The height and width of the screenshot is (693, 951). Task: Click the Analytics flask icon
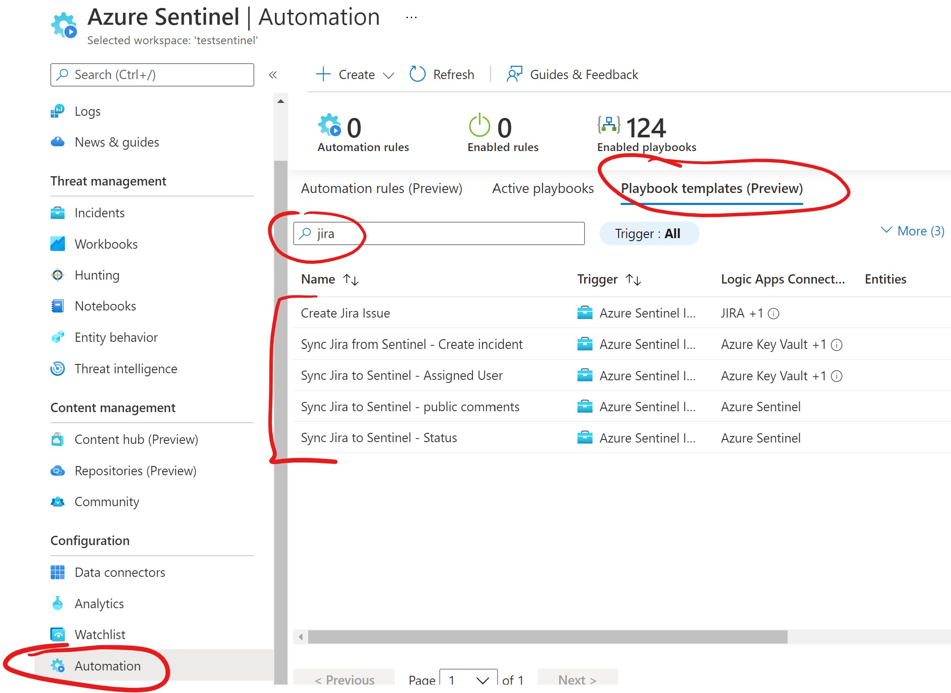click(57, 603)
